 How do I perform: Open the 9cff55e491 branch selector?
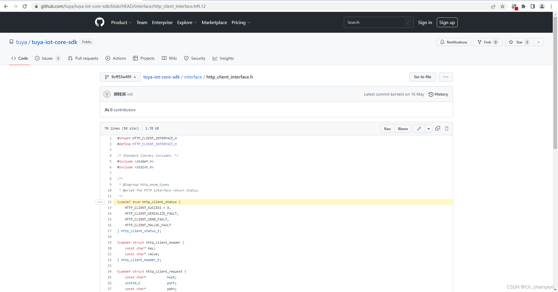[120, 77]
